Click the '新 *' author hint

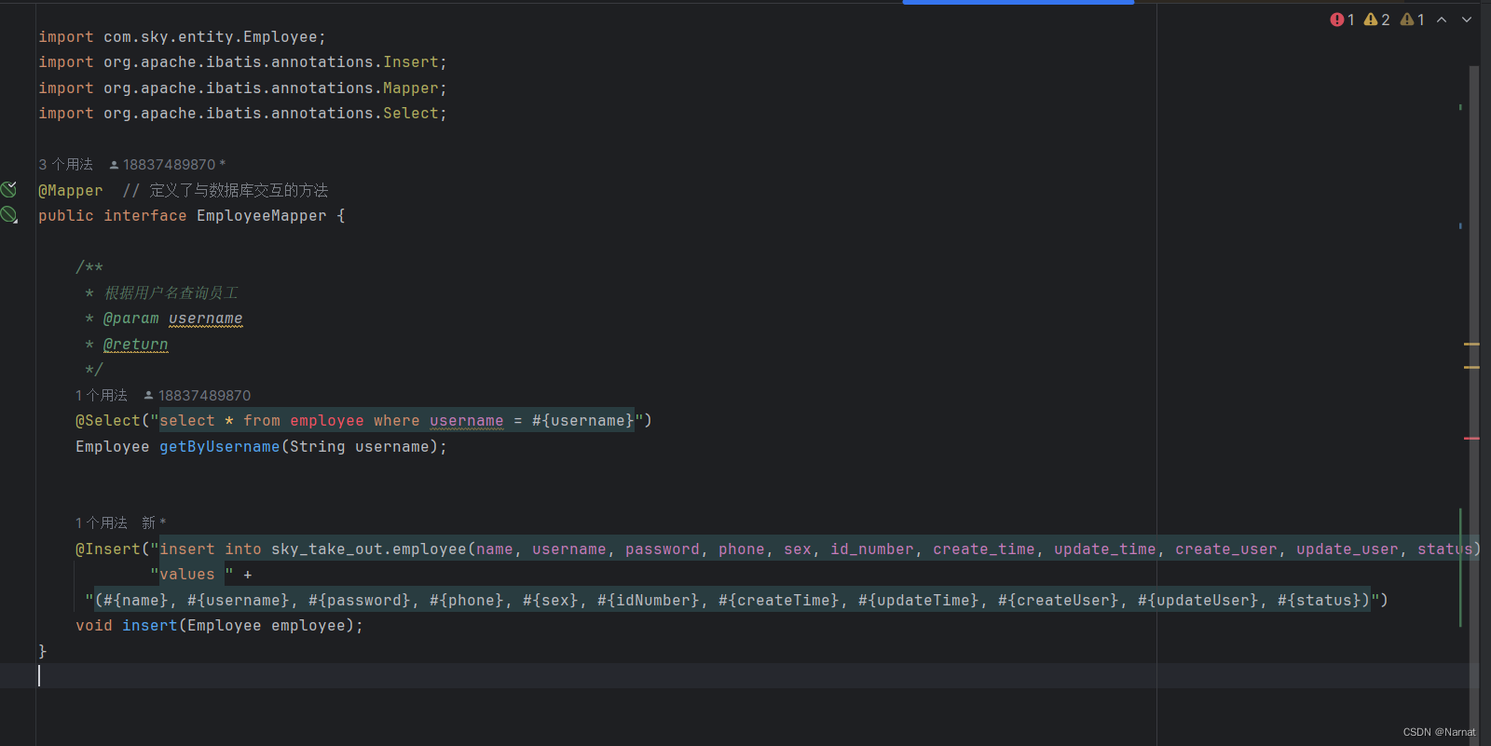click(154, 523)
